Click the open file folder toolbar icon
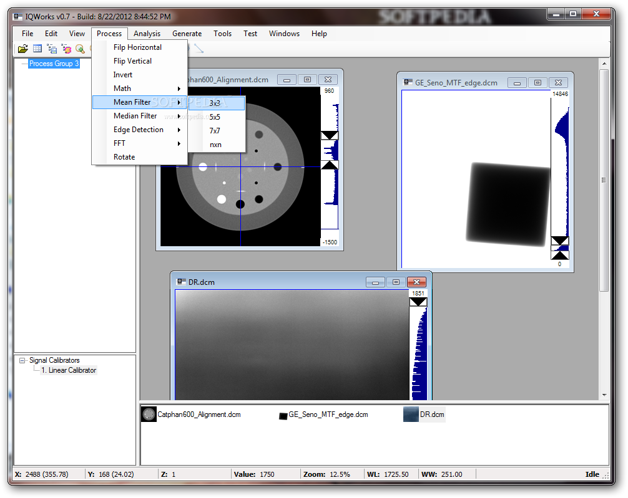Screen dimensions: 628x498 (23, 49)
